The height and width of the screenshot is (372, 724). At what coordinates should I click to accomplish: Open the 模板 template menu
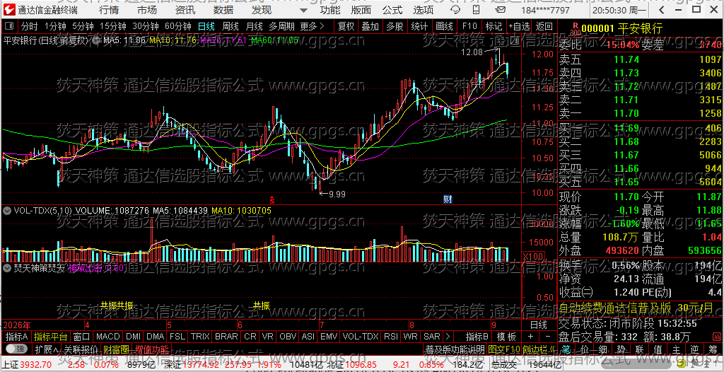506,337
